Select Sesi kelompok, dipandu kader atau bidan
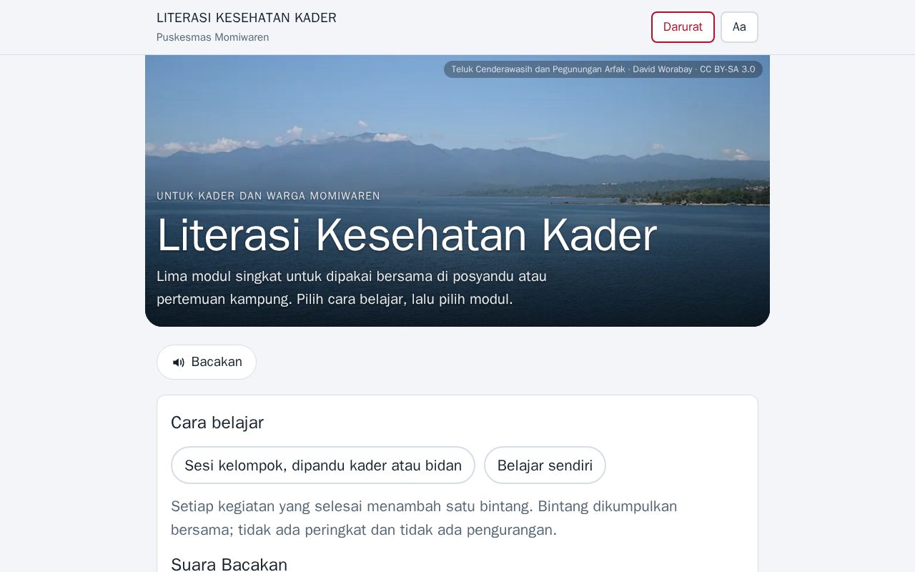The height and width of the screenshot is (572, 915). 323,465
